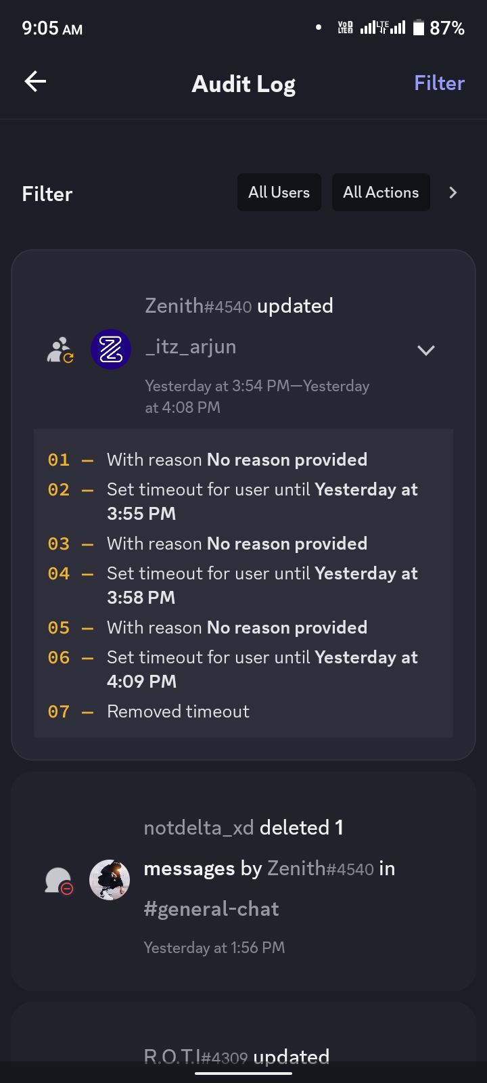Tap the Removed timeout log line
The image size is (487, 1083).
point(178,711)
